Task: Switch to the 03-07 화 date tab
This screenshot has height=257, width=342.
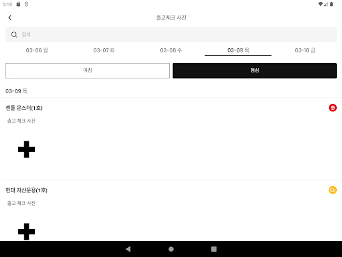Action: (104, 51)
